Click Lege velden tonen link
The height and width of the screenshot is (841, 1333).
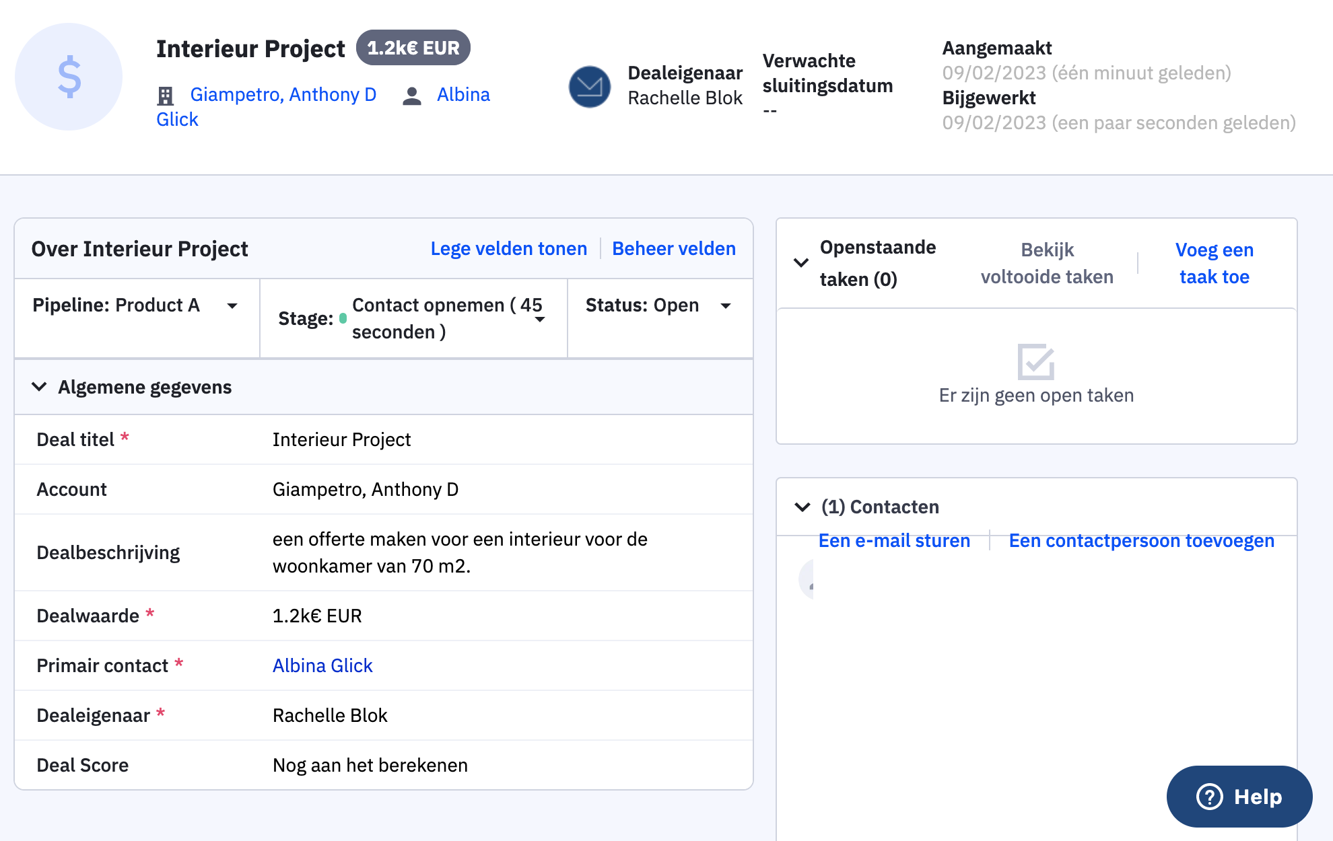(x=508, y=248)
